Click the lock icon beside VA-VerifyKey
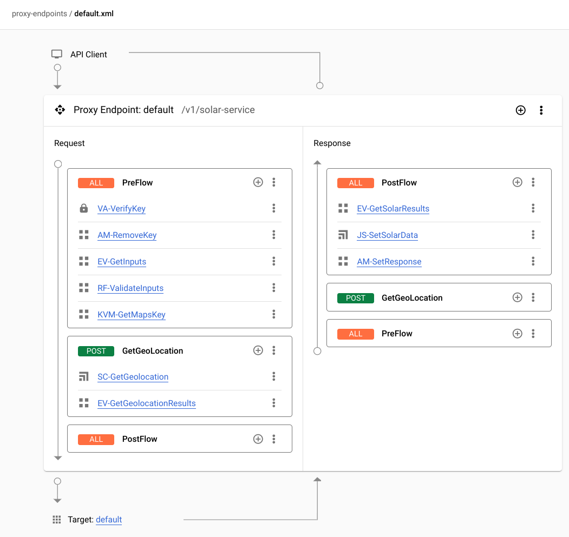This screenshot has height=537, width=569. pos(84,208)
